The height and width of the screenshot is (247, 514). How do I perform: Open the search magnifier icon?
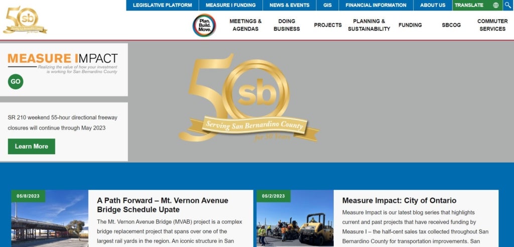click(508, 5)
